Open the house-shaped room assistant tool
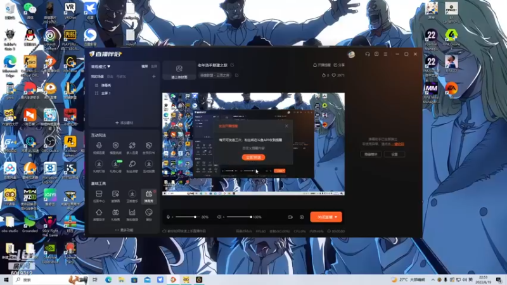Viewport: 507px width, 285px height. coord(99,215)
